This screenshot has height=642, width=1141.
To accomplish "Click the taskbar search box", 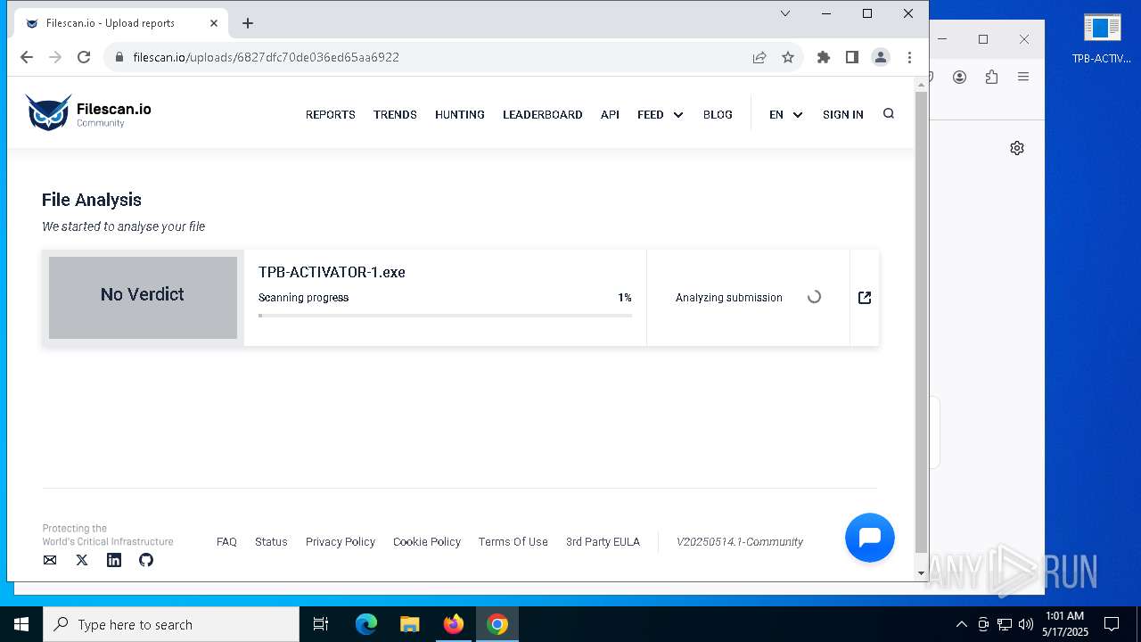I will (171, 624).
